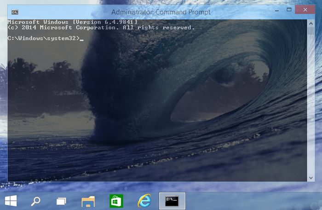This screenshot has height=210, width=322.
Task: Minimize the Command Prompt window
Action: pos(274,10)
